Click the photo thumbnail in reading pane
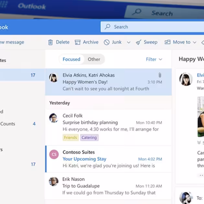 click(x=201, y=117)
